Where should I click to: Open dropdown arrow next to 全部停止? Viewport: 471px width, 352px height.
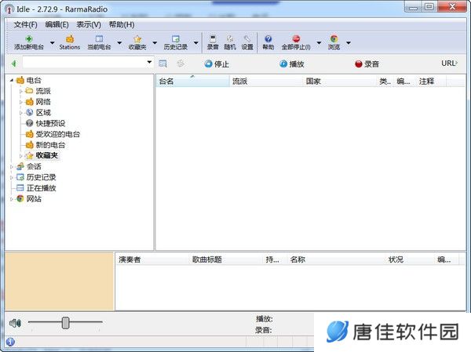point(319,42)
